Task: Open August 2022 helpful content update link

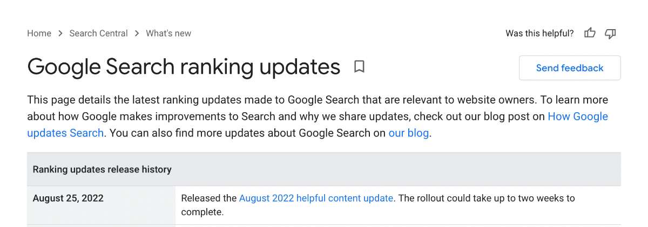Action: pyautogui.click(x=316, y=198)
